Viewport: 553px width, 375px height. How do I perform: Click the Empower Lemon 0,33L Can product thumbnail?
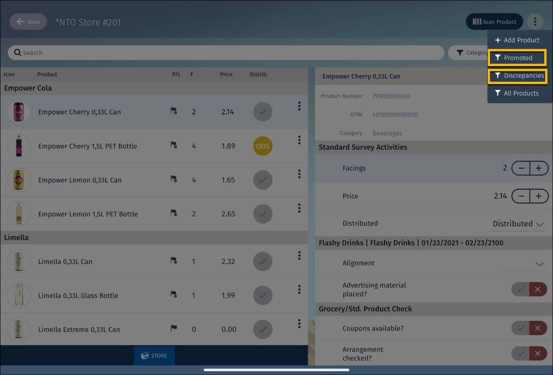click(x=19, y=180)
